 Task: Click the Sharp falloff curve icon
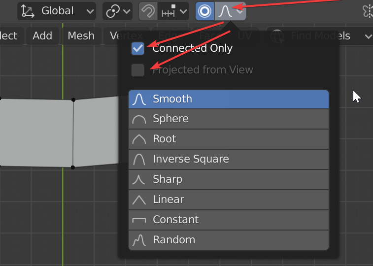(x=139, y=180)
